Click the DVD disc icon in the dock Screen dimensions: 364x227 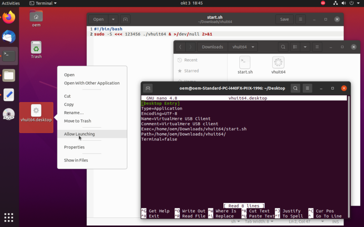coord(9,114)
